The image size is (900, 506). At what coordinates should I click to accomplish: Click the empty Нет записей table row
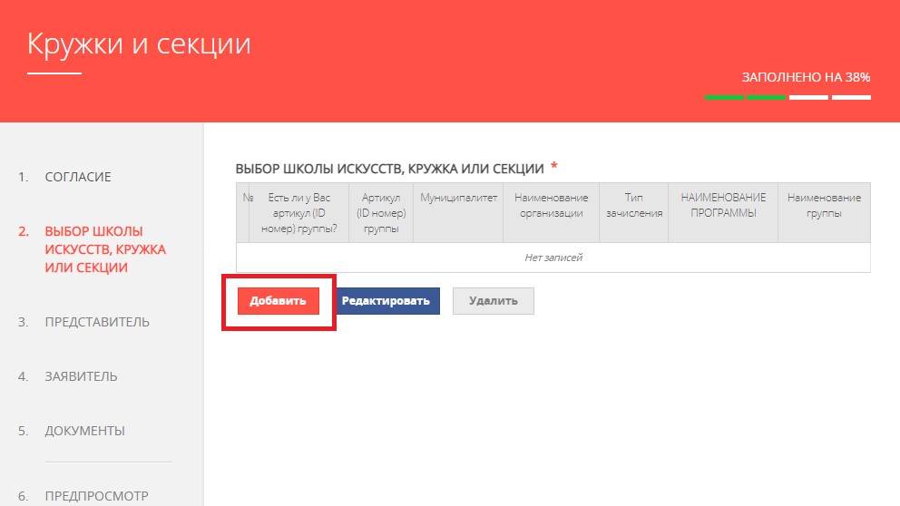pos(553,258)
